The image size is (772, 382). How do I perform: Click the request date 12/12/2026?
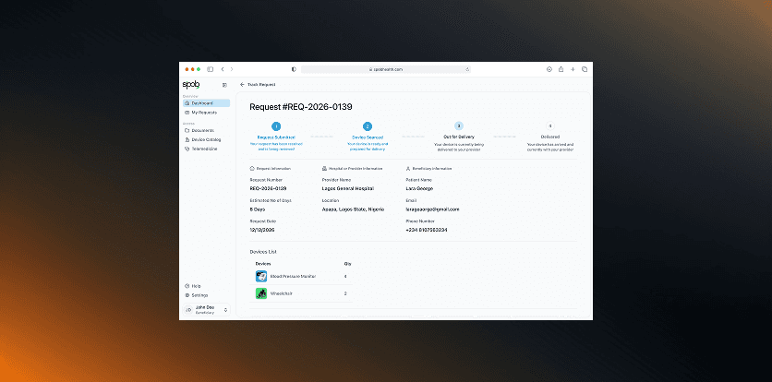262,230
